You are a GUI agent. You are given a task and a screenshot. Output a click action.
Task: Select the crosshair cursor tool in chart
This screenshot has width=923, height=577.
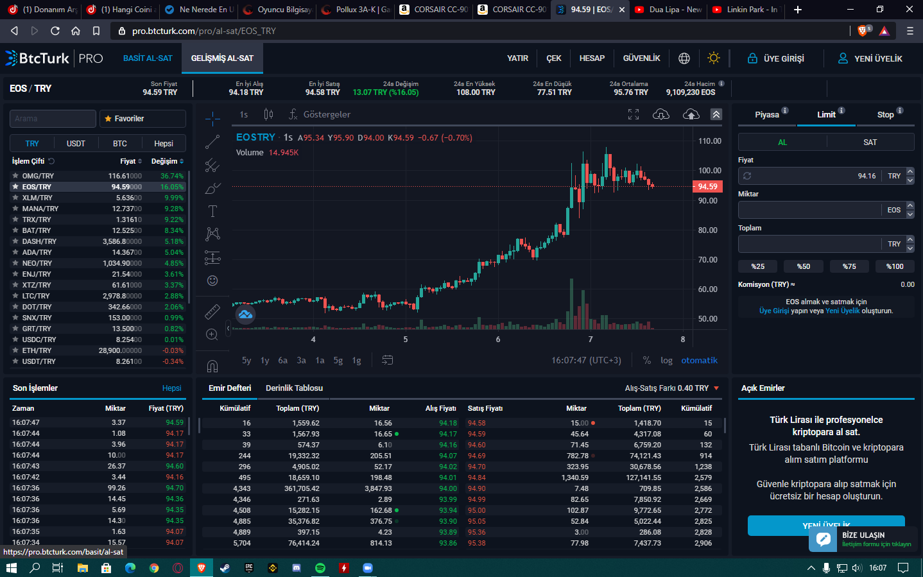point(212,119)
